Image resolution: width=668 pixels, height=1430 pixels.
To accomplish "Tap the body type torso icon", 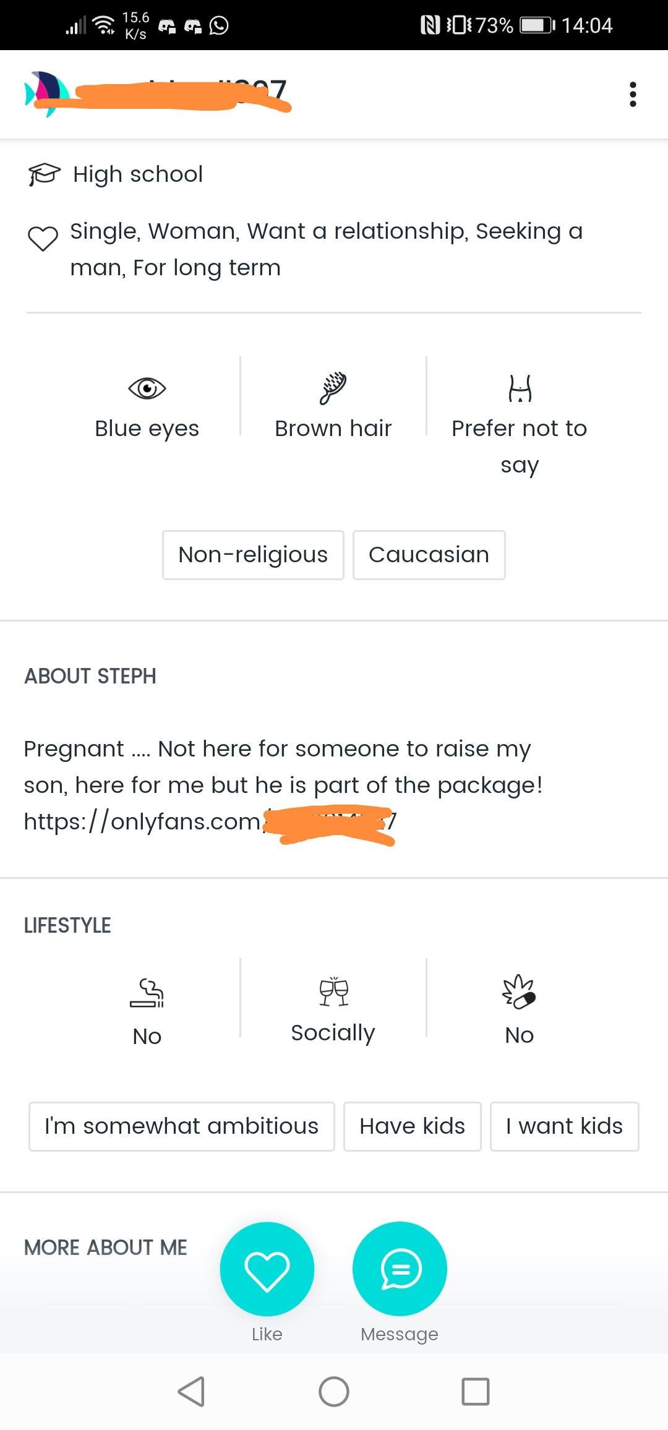I will point(520,388).
